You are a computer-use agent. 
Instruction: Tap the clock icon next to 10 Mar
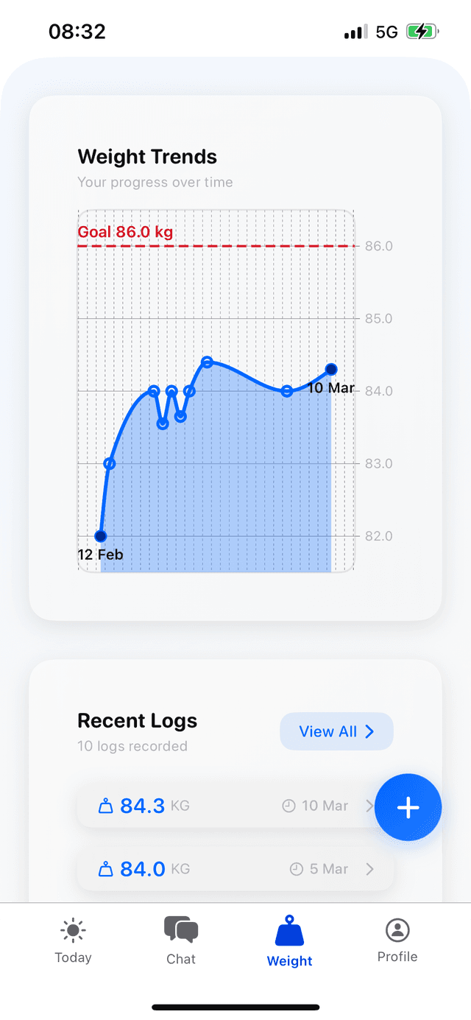click(x=288, y=805)
